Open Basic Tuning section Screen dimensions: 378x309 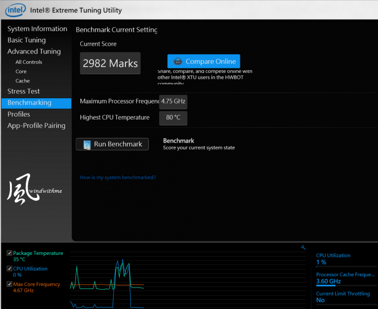tap(26, 40)
